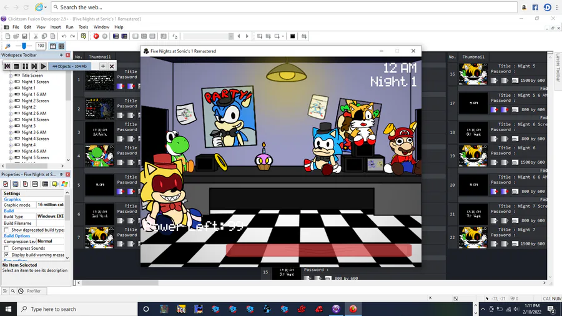Expand the Title Screen tree node
The width and height of the screenshot is (562, 316).
[x=11, y=76]
